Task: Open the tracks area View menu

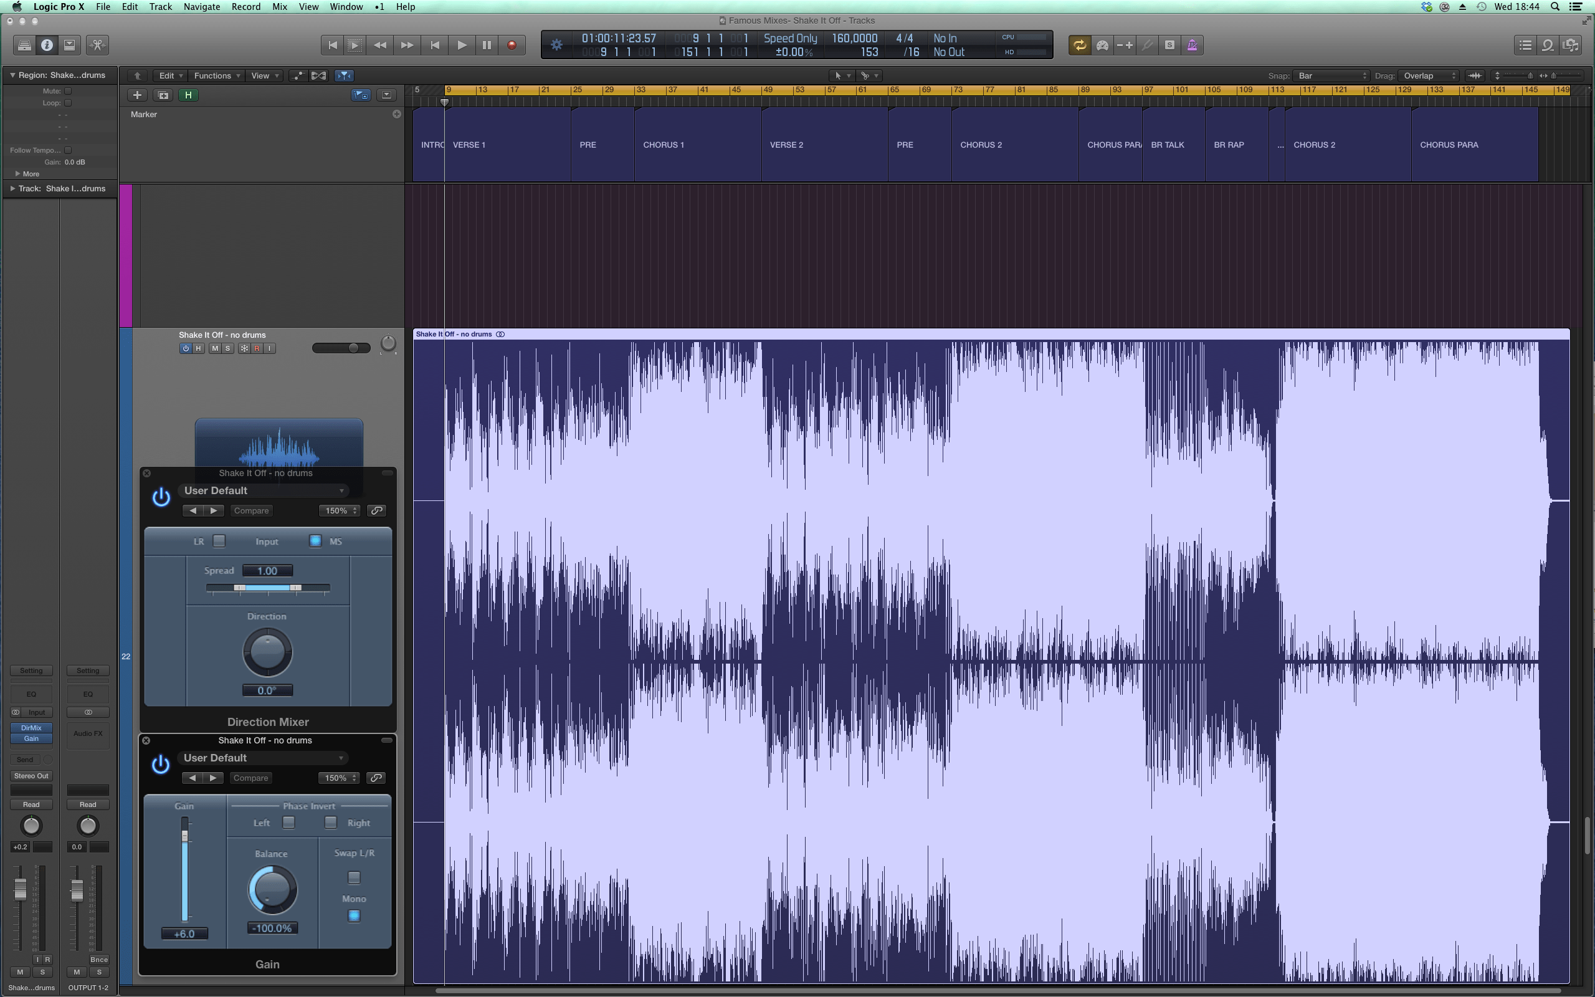Action: click(x=265, y=75)
